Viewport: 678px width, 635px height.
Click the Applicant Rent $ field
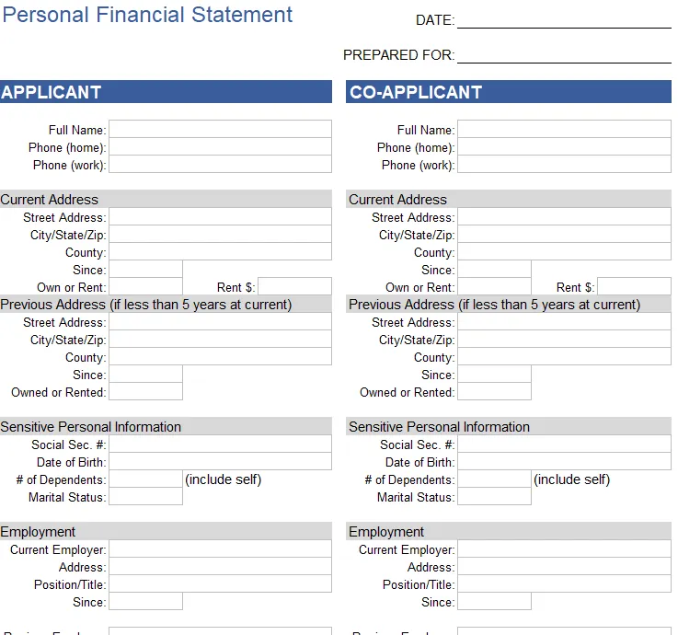tap(295, 286)
